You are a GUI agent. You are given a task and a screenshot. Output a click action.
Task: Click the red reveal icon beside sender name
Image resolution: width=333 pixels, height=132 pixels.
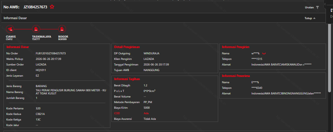tap(264, 54)
